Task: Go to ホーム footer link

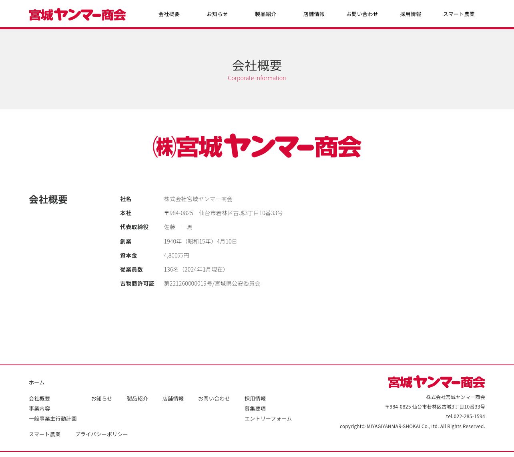Action: click(36, 383)
